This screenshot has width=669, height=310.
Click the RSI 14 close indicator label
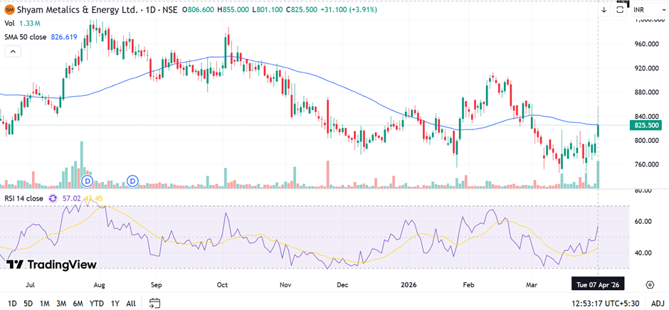23,198
